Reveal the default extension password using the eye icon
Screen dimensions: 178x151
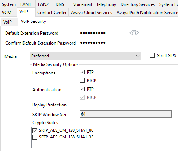(134, 33)
